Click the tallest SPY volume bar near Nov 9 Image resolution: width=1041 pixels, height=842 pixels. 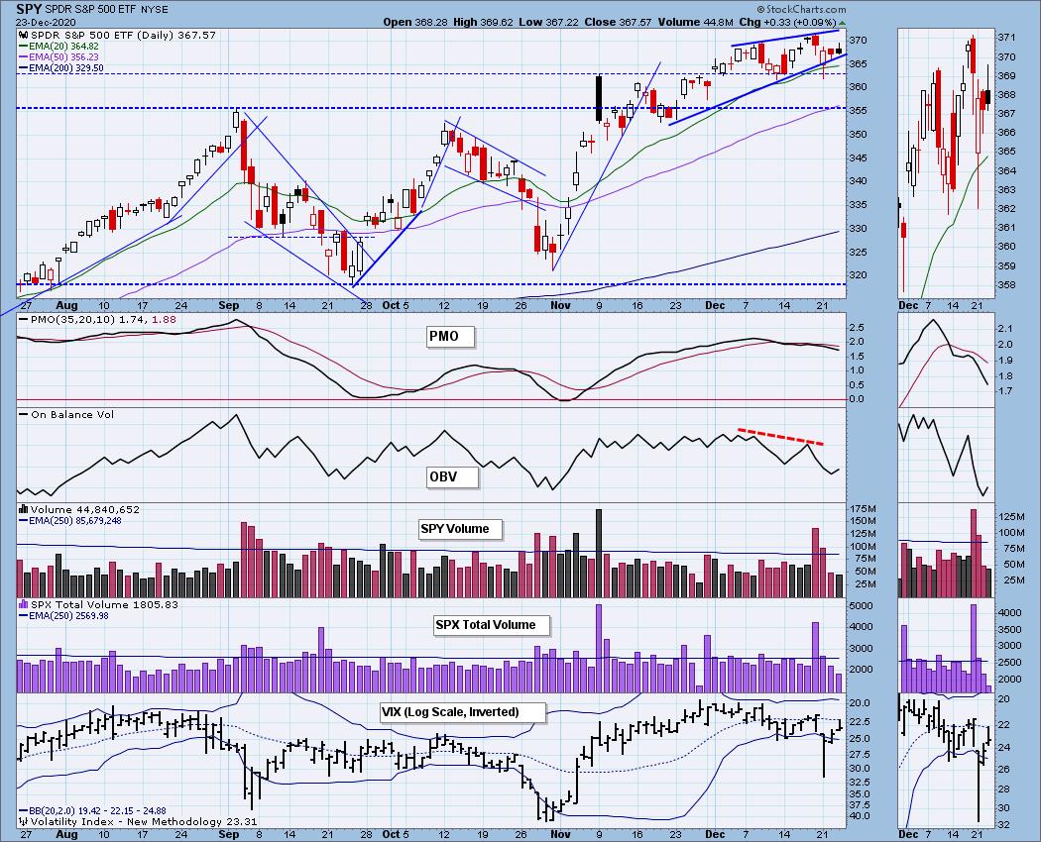[x=599, y=554]
